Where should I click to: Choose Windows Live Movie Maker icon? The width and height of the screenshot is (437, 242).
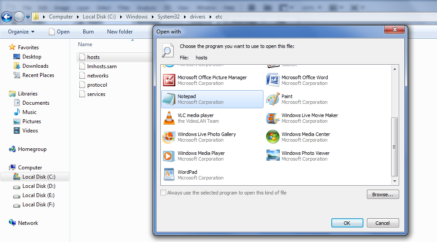point(273,118)
